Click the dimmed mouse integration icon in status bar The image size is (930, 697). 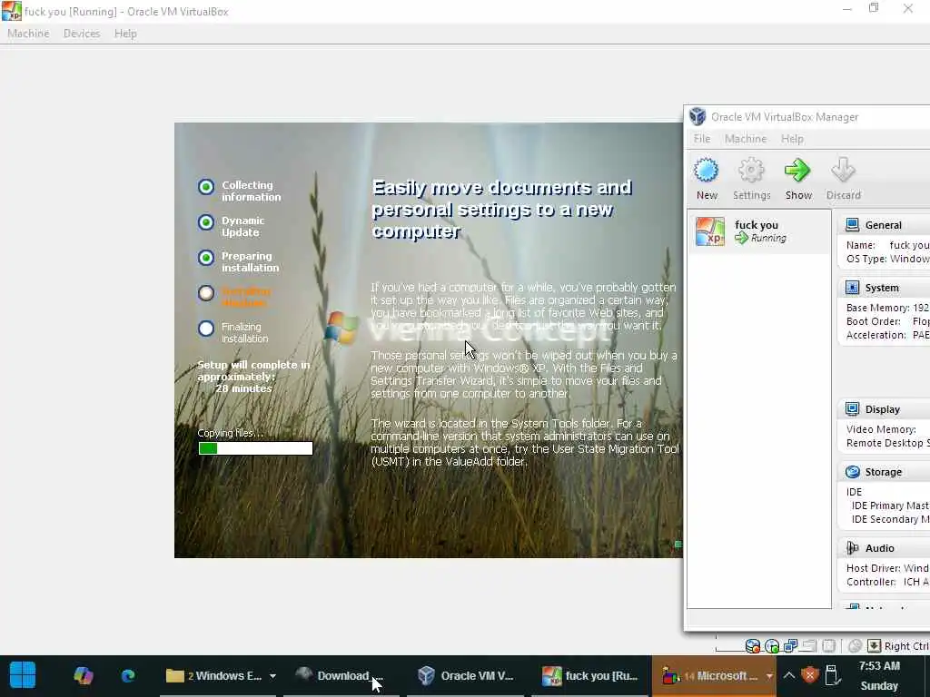(855, 646)
